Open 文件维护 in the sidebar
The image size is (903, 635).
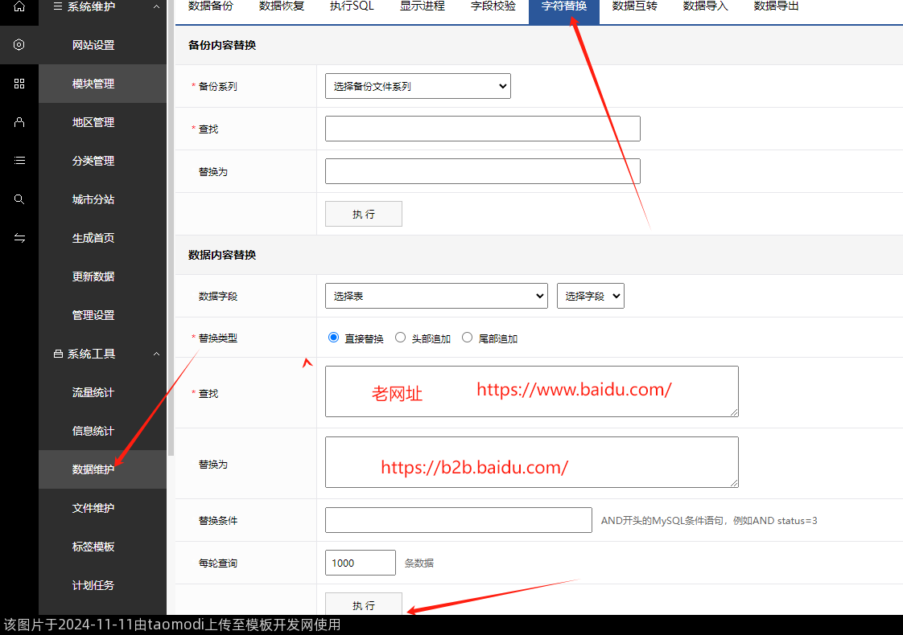pyautogui.click(x=93, y=508)
